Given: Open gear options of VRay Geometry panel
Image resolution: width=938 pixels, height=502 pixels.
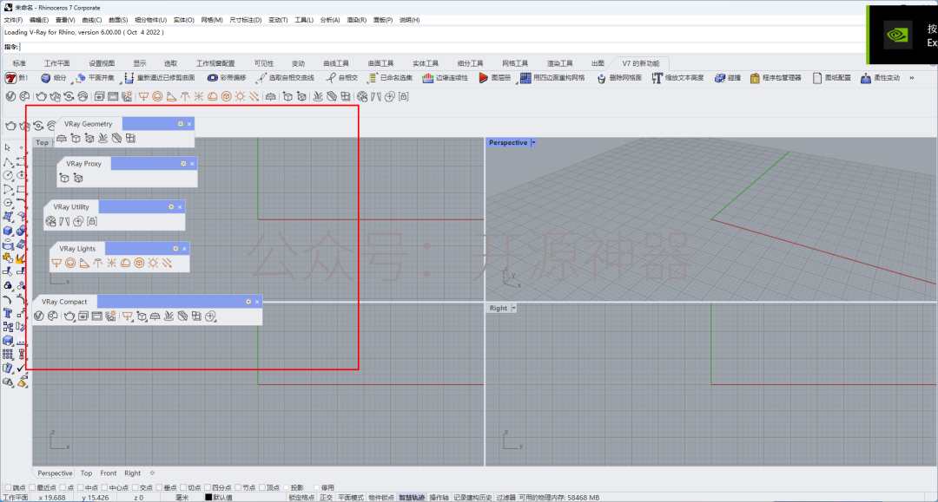Looking at the screenshot, I should (180, 124).
